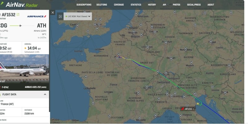Expand the see more details link
The height and width of the screenshot is (124, 248).
[x=3, y=120]
